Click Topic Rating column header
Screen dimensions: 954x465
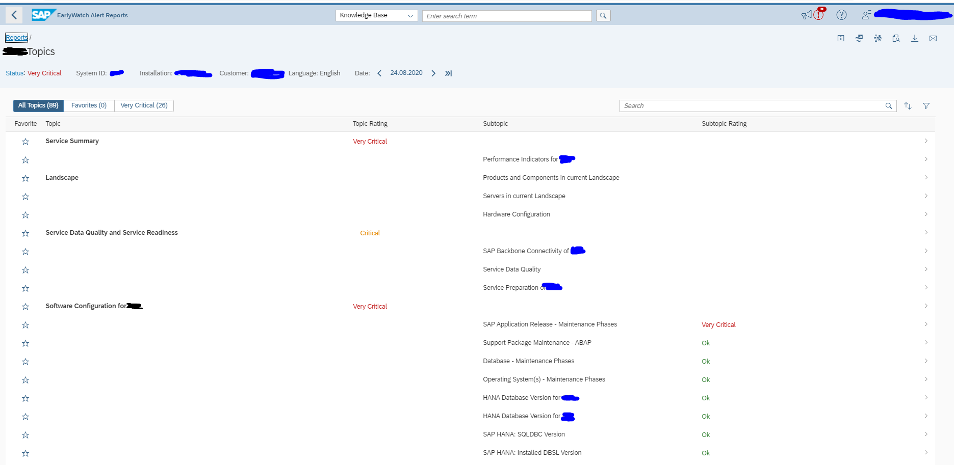pyautogui.click(x=370, y=124)
